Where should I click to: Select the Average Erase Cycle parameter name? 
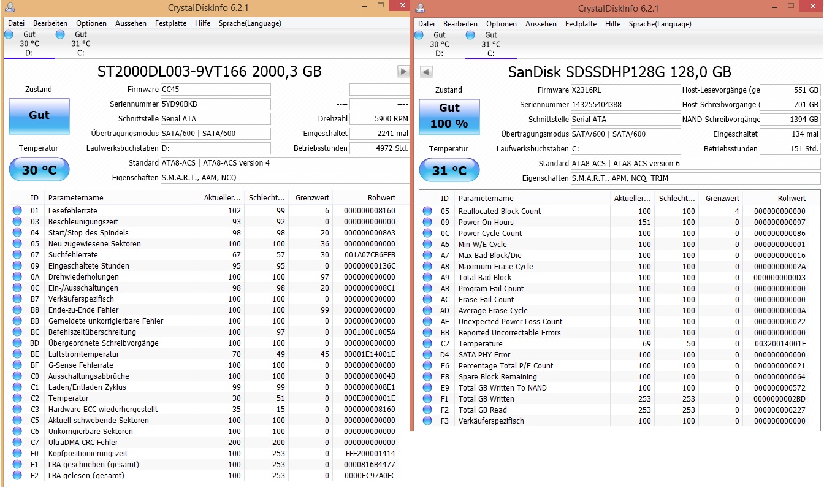coord(493,311)
